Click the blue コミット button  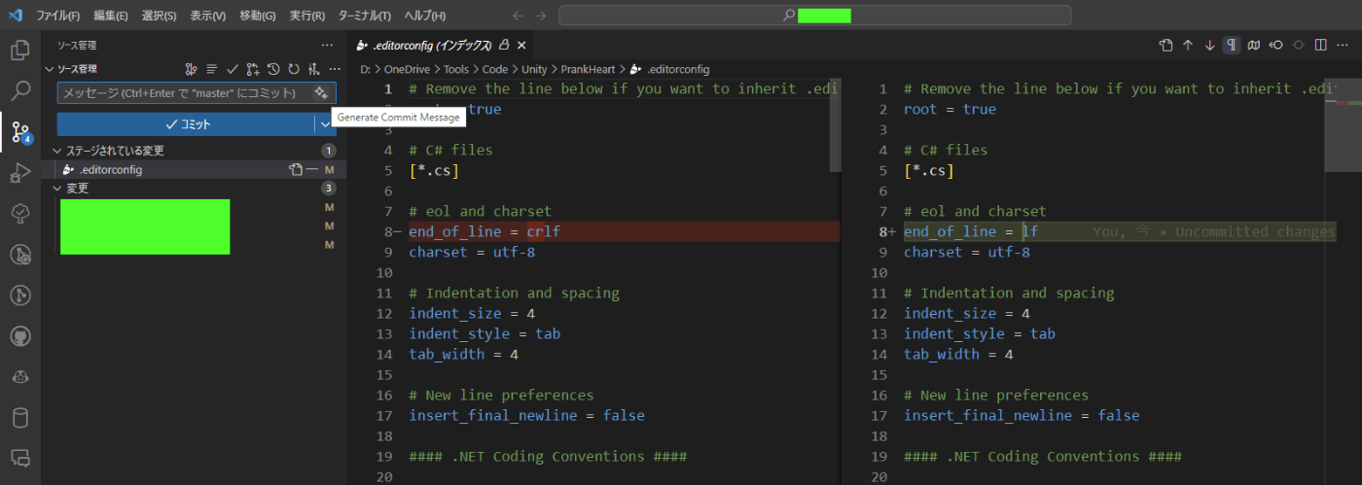186,124
